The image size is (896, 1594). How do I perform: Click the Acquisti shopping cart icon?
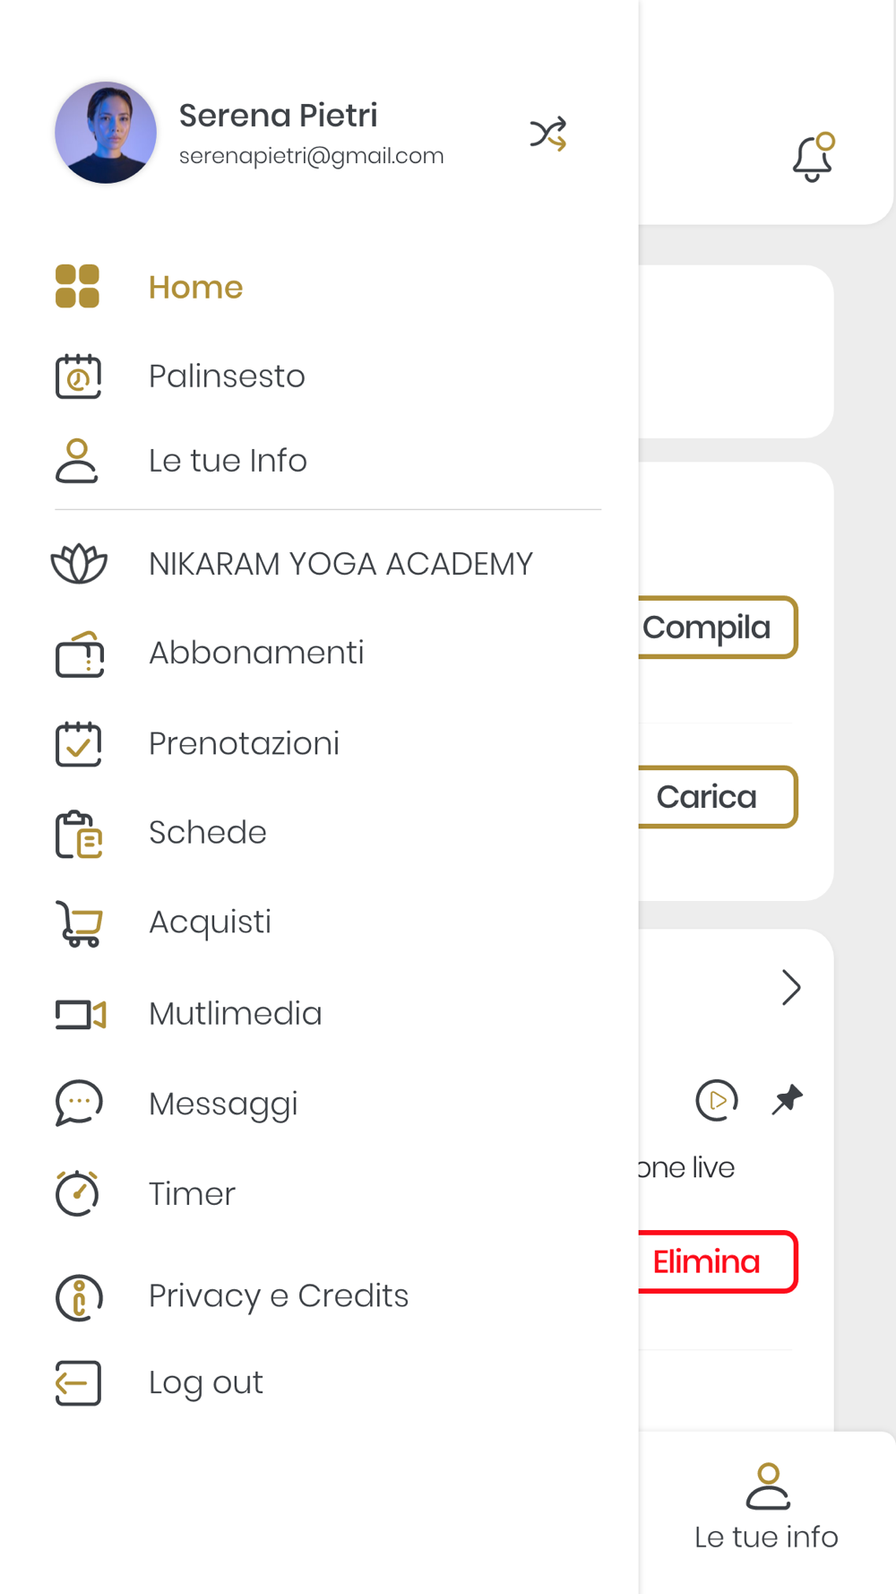click(x=79, y=923)
